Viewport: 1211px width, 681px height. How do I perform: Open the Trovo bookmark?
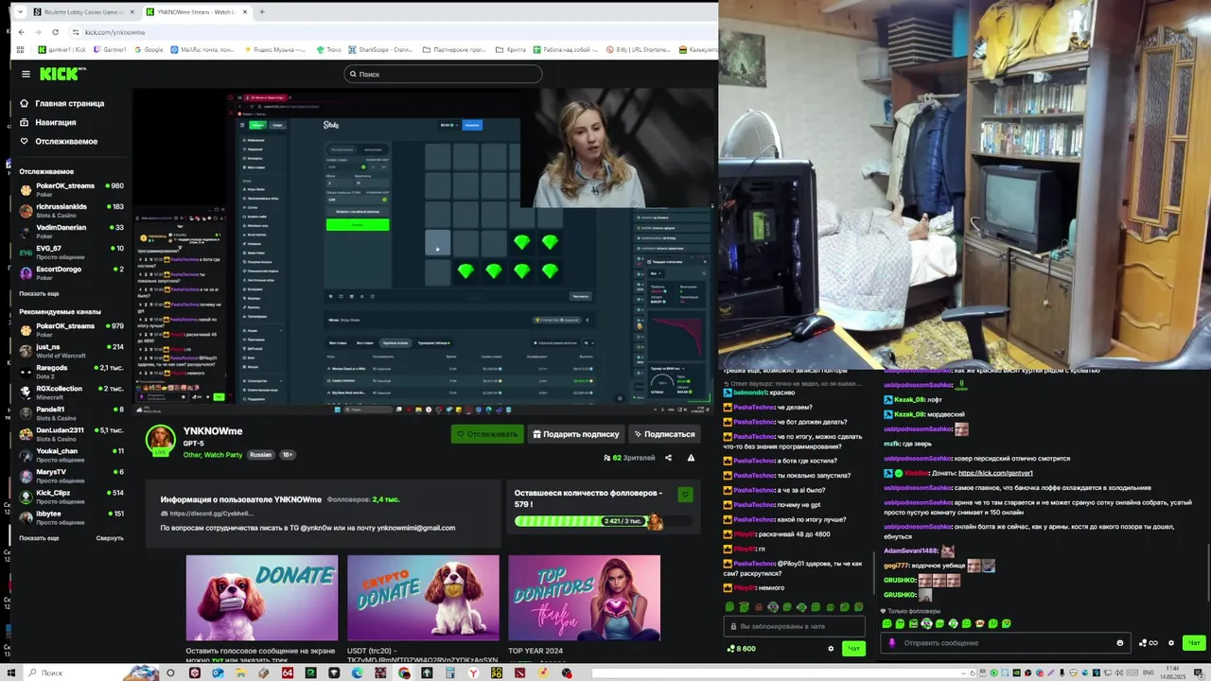pyautogui.click(x=330, y=49)
